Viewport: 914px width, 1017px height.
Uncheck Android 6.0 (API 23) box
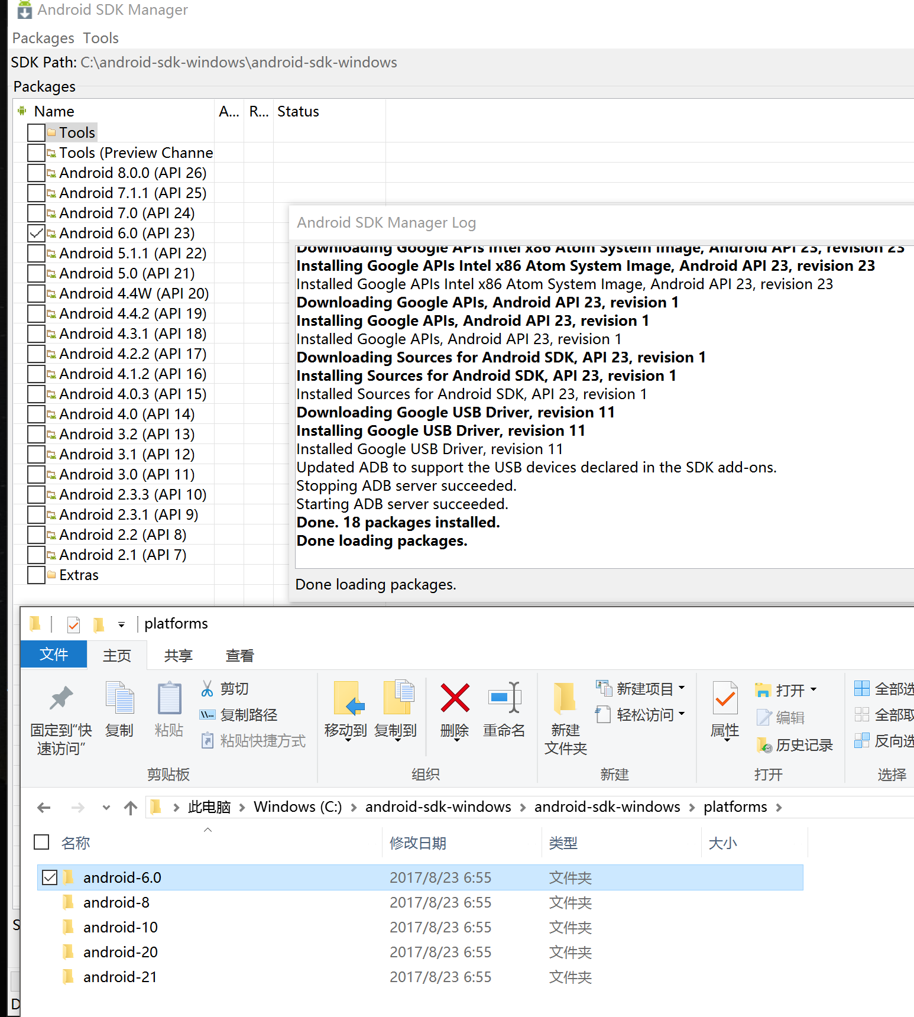[x=36, y=233]
